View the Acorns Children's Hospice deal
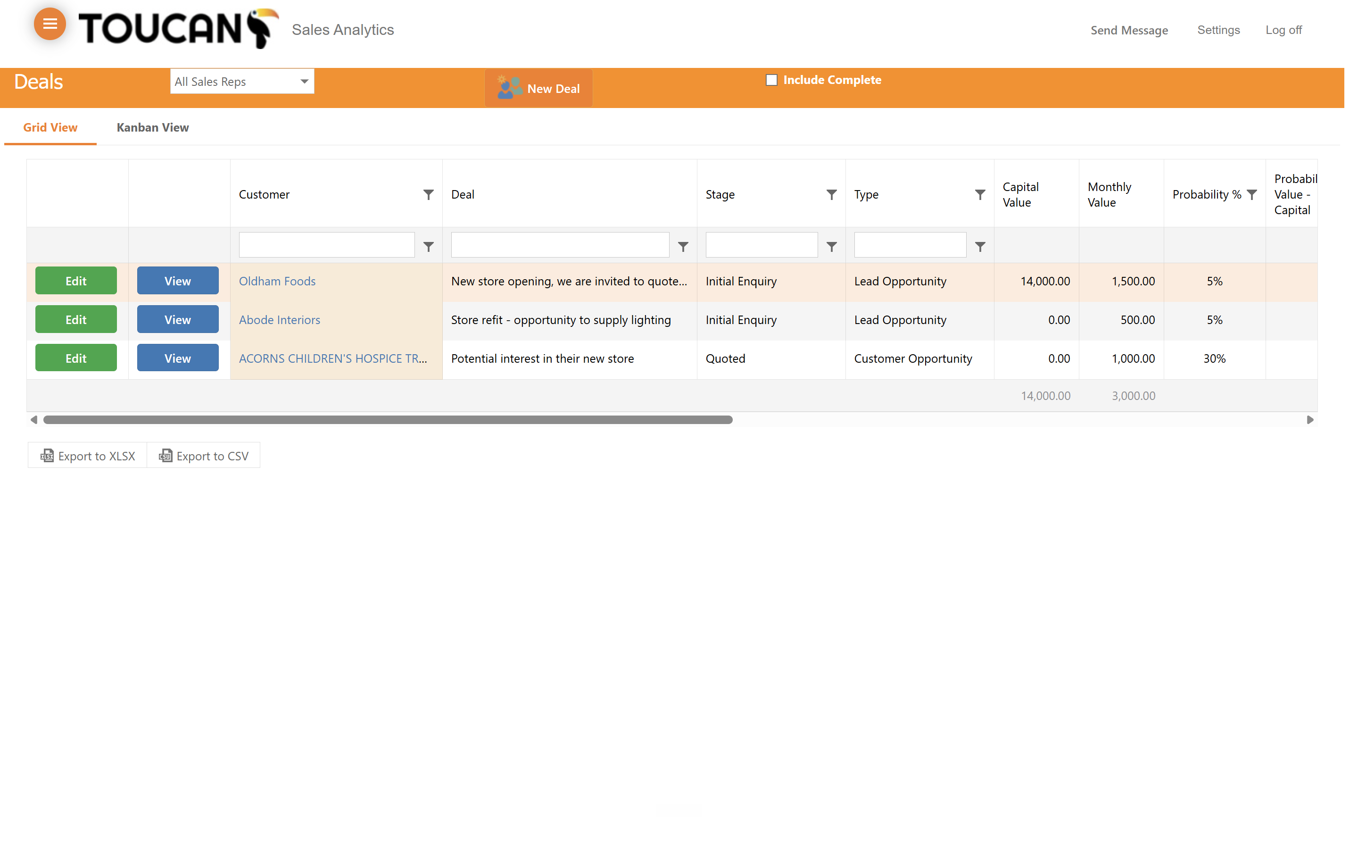Viewport: 1358px width, 849px height. point(177,358)
